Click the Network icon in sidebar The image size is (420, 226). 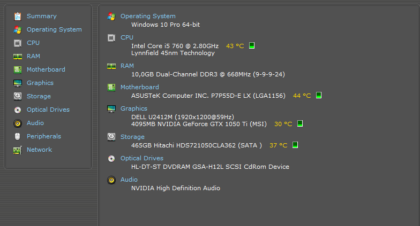point(18,150)
